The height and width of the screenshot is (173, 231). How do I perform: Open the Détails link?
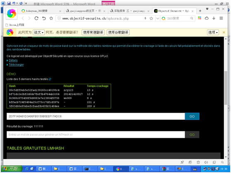[13, 60]
